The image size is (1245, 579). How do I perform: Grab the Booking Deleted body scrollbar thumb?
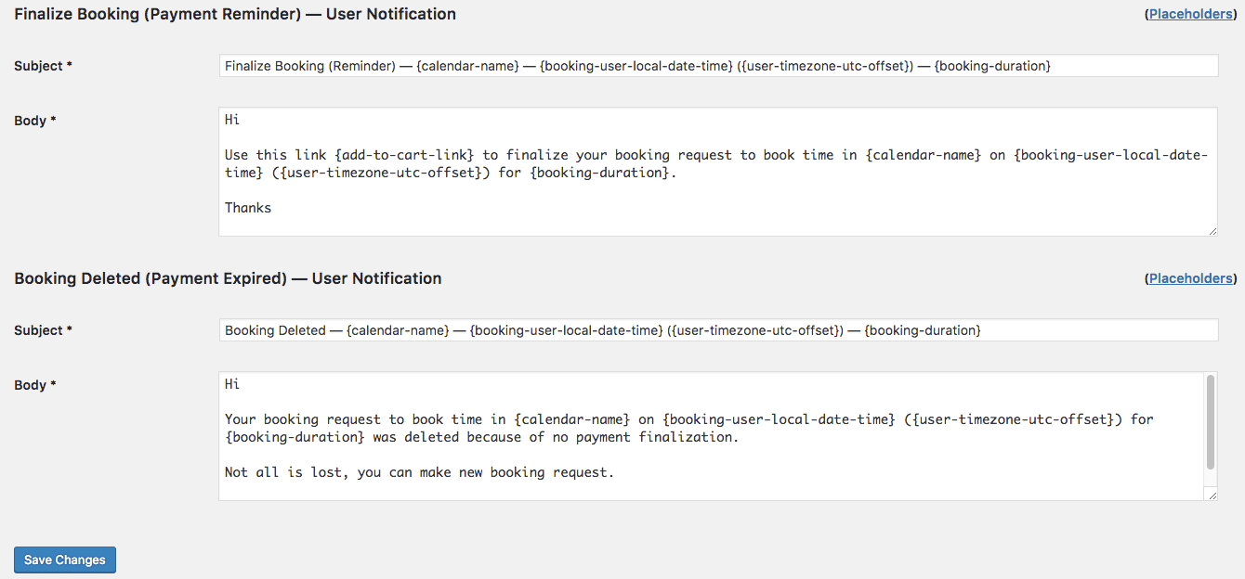(1211, 422)
